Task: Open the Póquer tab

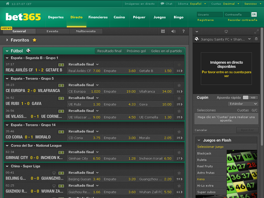Action: [139, 17]
